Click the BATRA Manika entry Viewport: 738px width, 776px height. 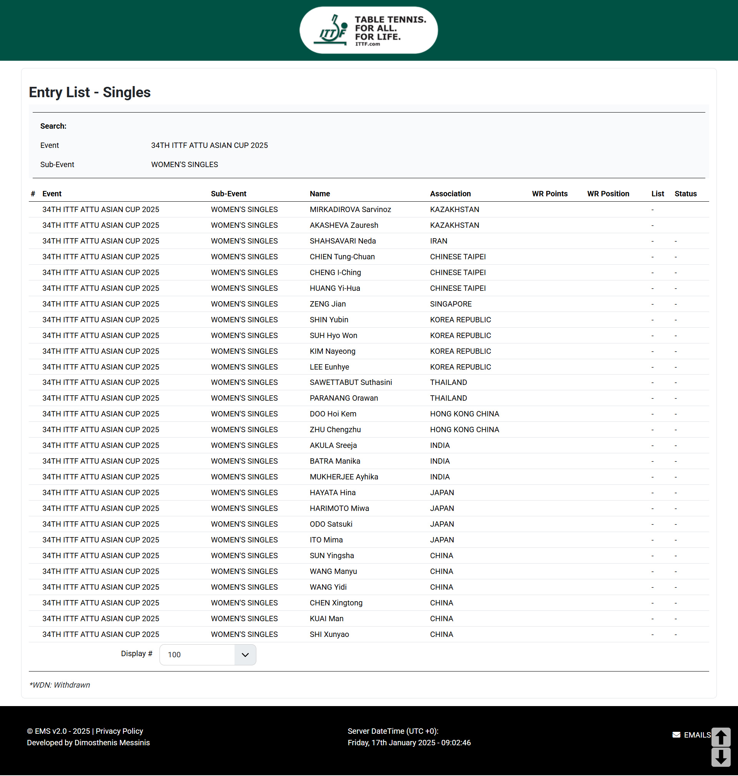[335, 461]
